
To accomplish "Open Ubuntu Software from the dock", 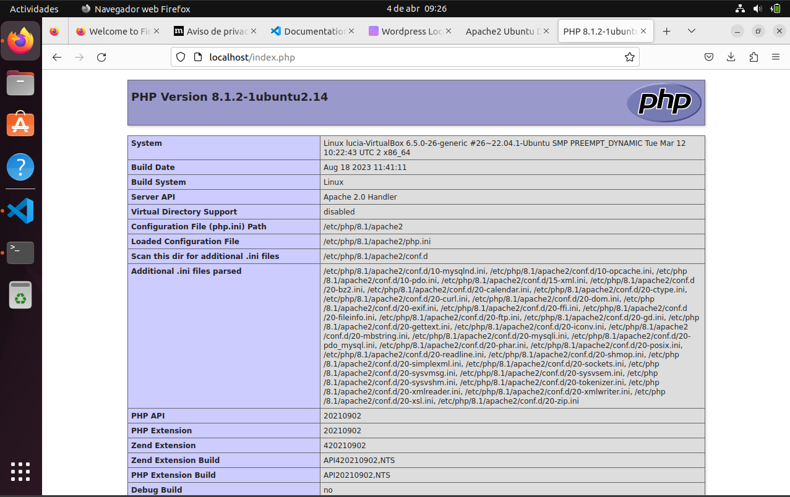I will pyautogui.click(x=20, y=125).
